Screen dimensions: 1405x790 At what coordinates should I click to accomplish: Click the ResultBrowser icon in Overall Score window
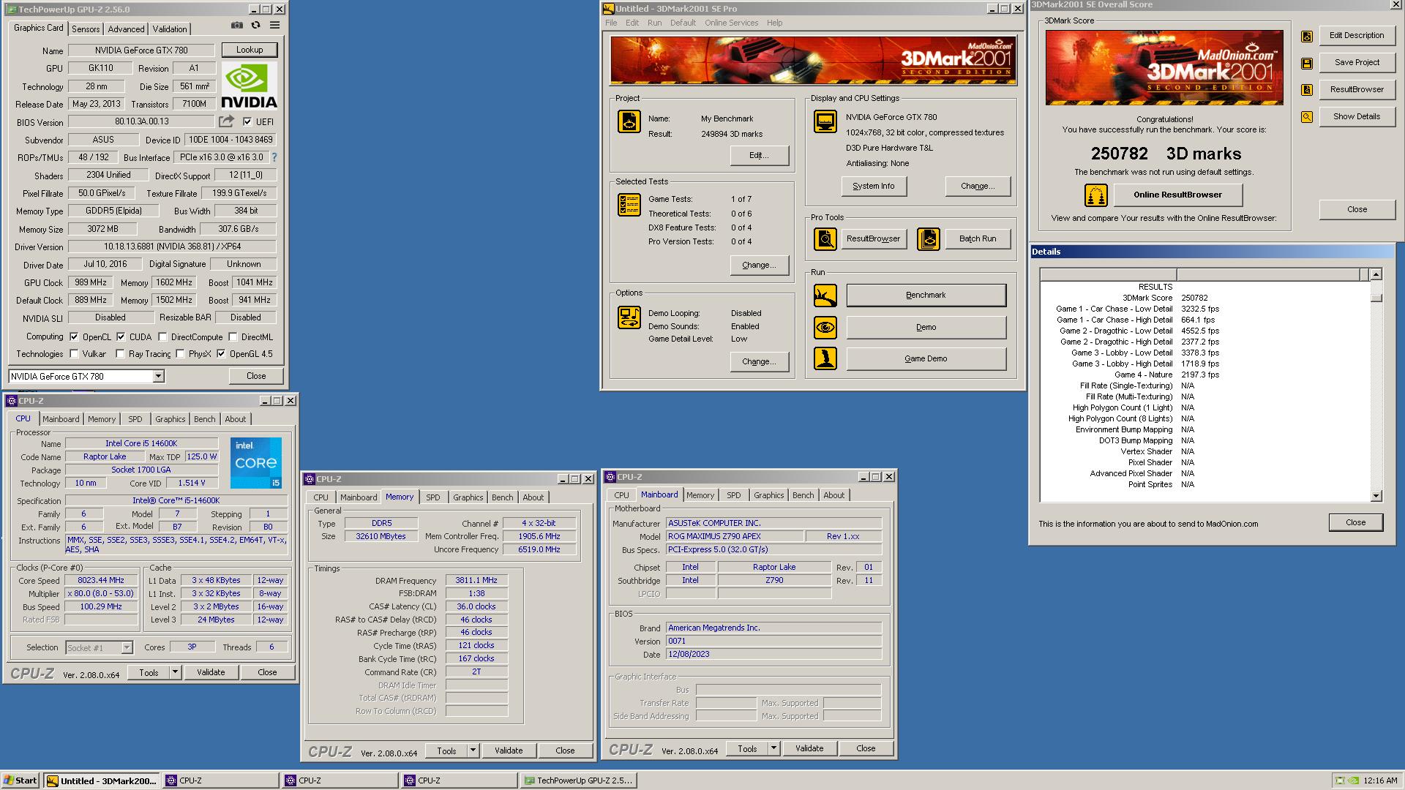tap(1307, 90)
